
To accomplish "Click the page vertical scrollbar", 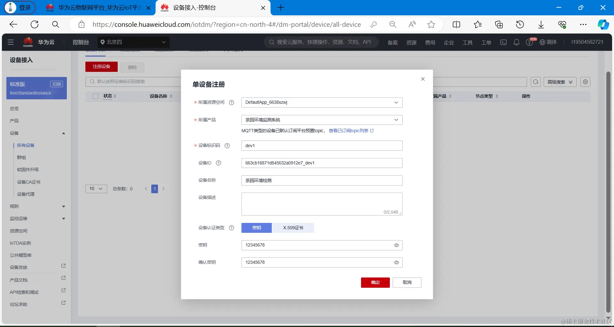I will tap(608, 192).
